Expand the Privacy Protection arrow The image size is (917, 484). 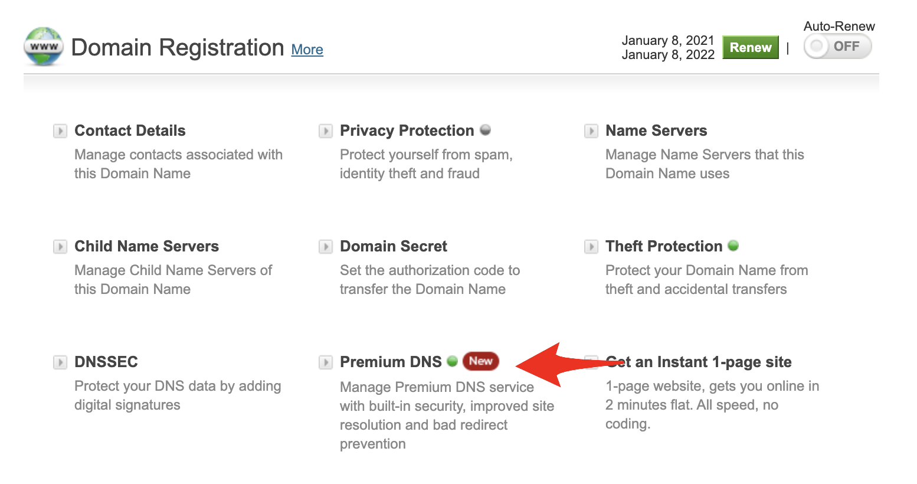[326, 131]
